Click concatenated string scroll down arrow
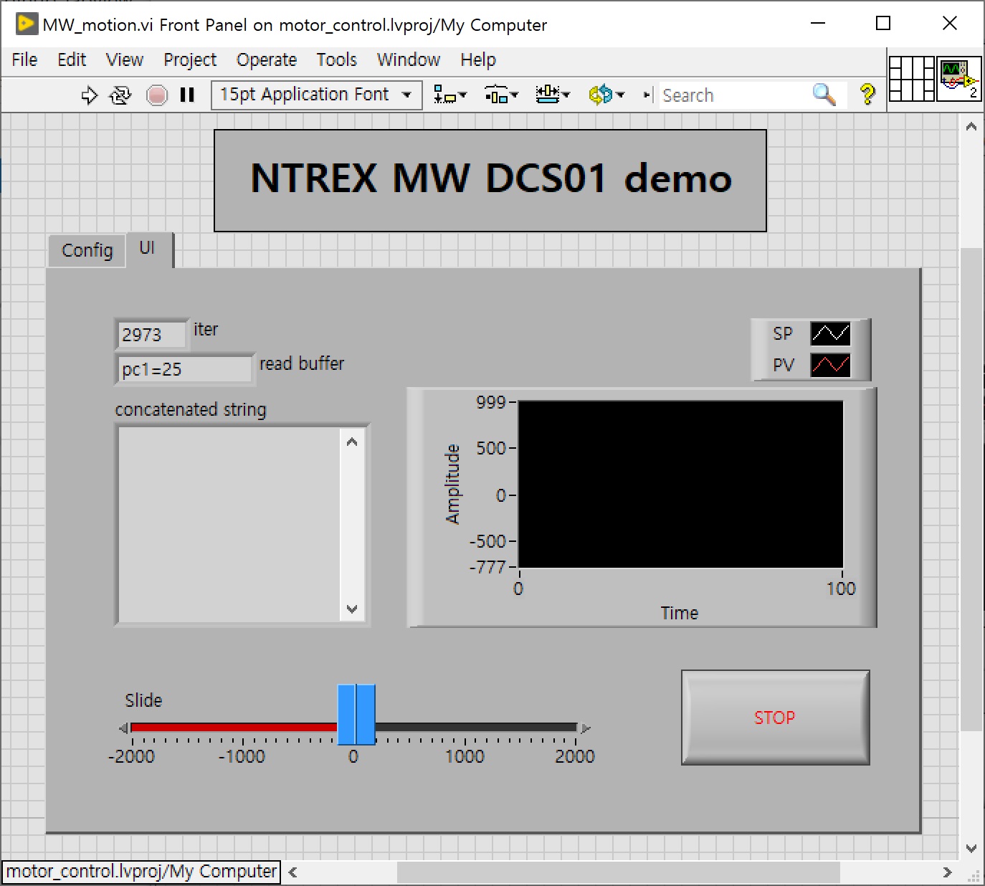Screen dimensions: 985x886 click(x=351, y=609)
